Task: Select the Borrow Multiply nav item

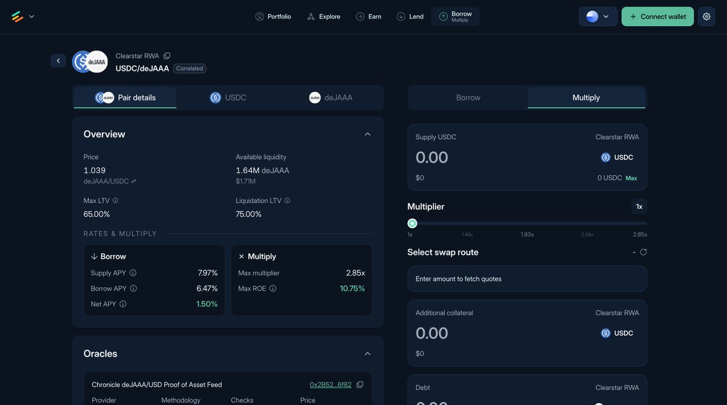Action: tap(456, 16)
